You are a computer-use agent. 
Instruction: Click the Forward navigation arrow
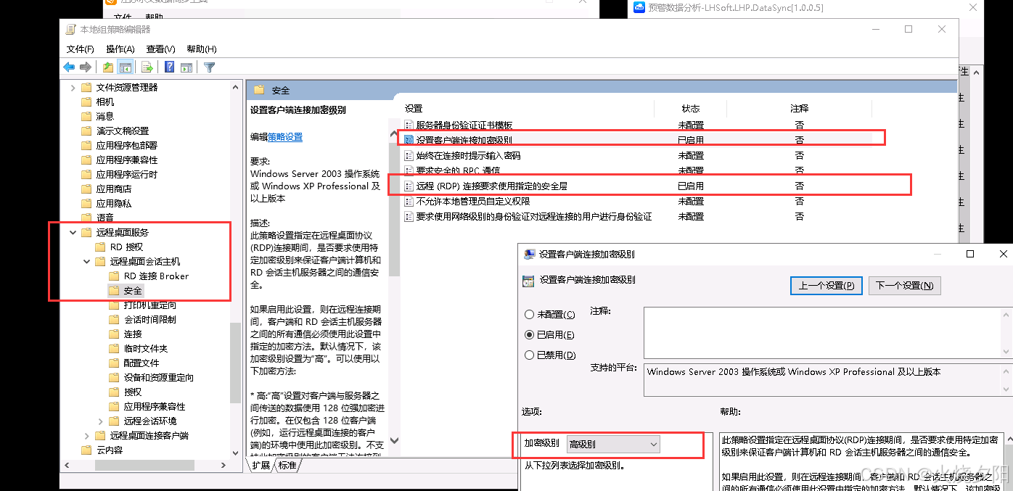click(x=86, y=67)
